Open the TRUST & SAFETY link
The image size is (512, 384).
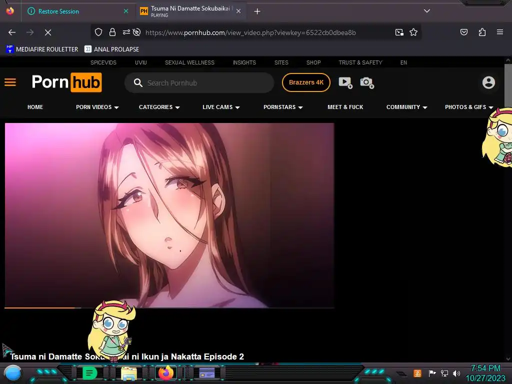point(360,62)
